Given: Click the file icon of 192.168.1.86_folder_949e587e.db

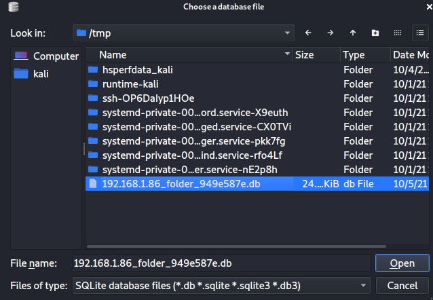Looking at the screenshot, I should [93, 183].
